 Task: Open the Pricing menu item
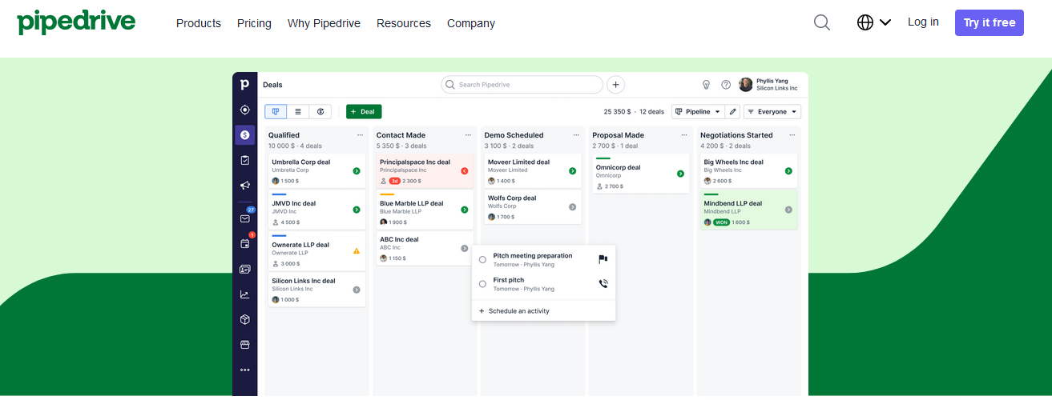(x=254, y=23)
